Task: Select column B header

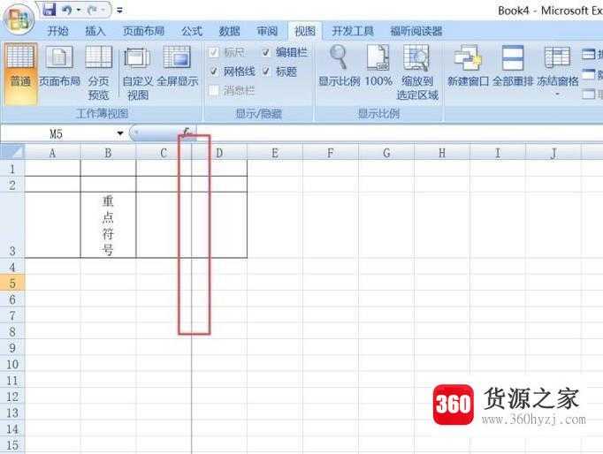Action: [x=108, y=153]
